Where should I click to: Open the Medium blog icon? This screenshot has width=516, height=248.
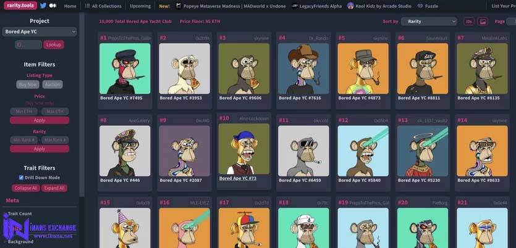coord(53,6)
